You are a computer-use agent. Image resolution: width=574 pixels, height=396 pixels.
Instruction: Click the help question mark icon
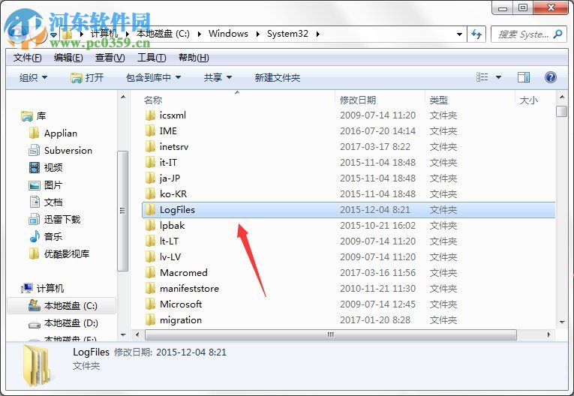point(551,77)
